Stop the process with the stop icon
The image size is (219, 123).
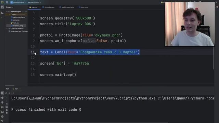click(x=10, y=93)
